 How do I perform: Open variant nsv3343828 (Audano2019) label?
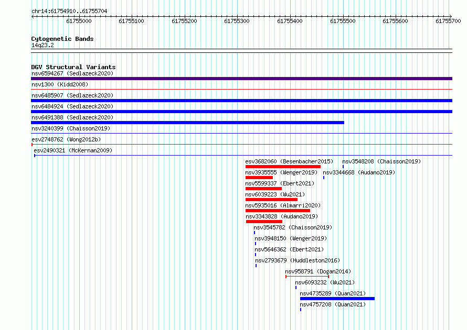[282, 216]
